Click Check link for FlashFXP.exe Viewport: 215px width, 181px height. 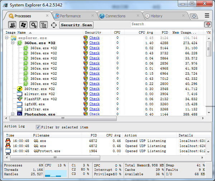[x=94, y=99]
